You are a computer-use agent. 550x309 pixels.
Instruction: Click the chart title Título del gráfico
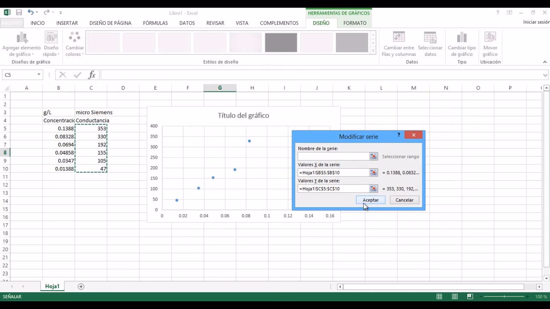pyautogui.click(x=243, y=115)
